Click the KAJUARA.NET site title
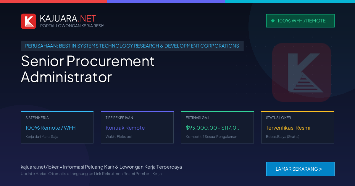355x186 pixels. pos(68,18)
